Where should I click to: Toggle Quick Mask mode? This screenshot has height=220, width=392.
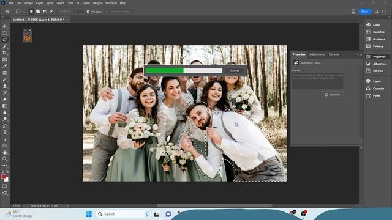click(5, 186)
